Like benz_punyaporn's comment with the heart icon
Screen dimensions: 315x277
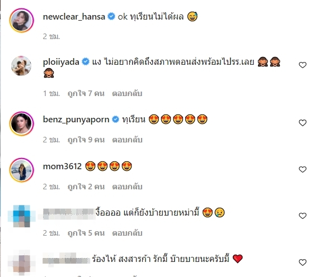tap(302, 123)
